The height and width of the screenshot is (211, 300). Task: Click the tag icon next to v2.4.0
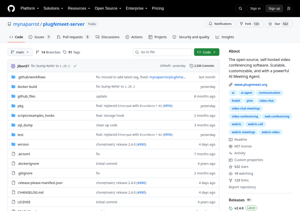tap(231, 208)
